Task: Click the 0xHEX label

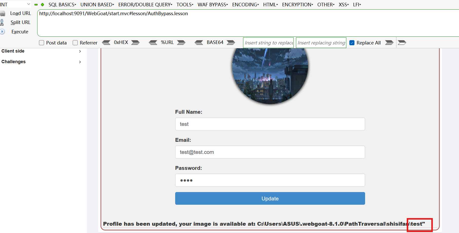Action: pos(121,42)
